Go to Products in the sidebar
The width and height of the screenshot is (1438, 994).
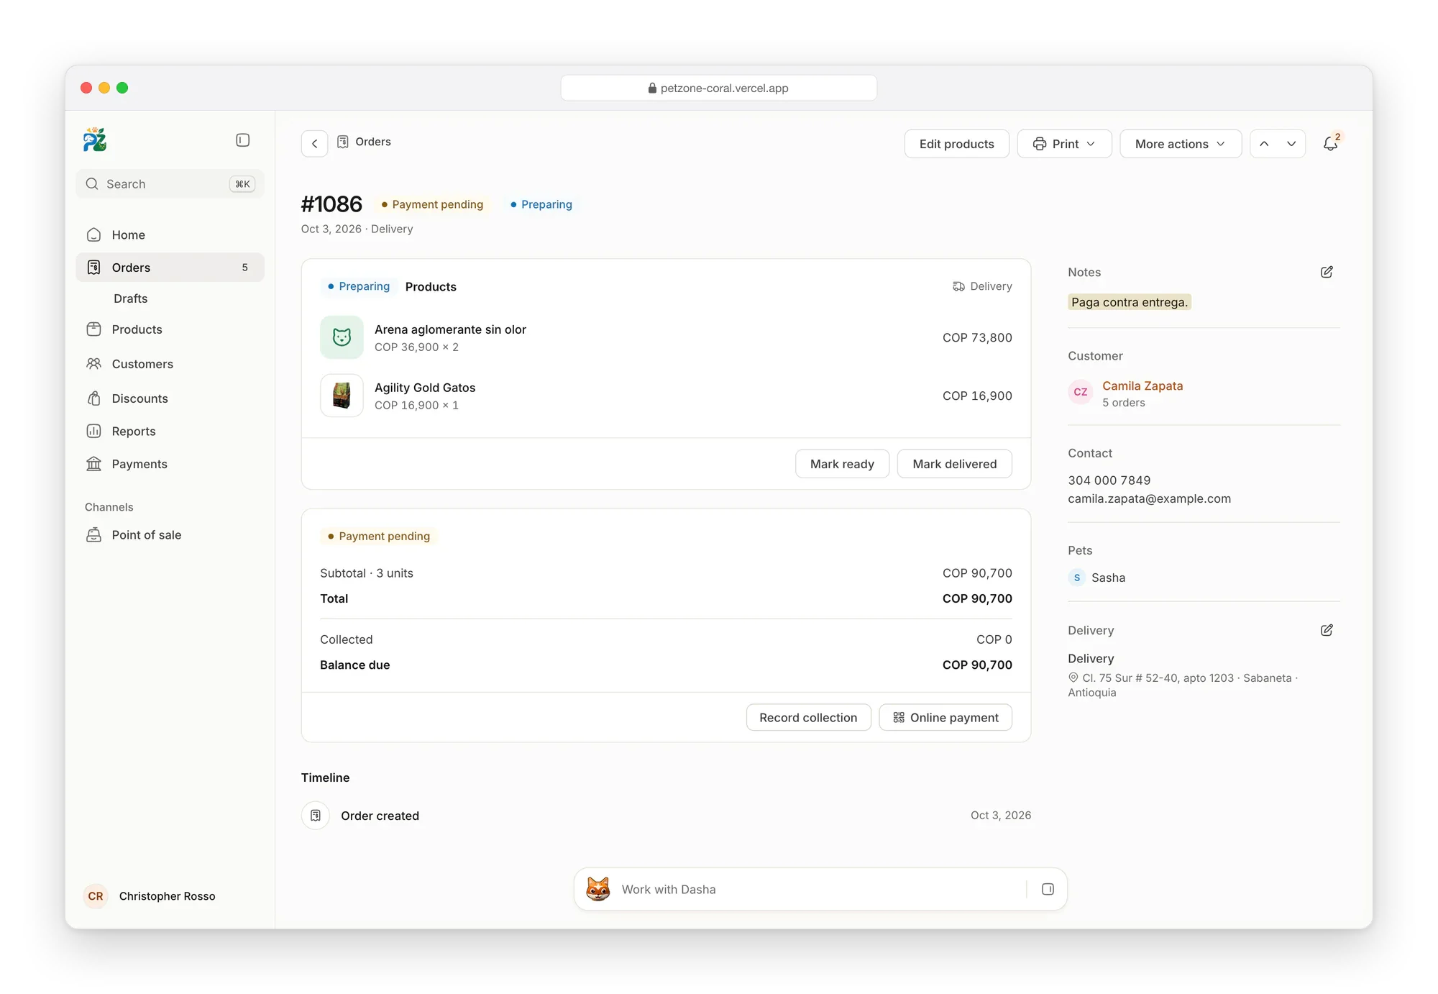pos(170,329)
